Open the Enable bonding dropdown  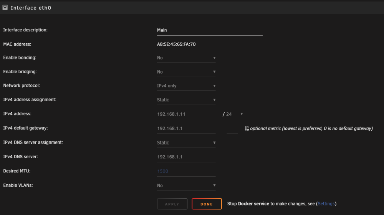(x=186, y=58)
